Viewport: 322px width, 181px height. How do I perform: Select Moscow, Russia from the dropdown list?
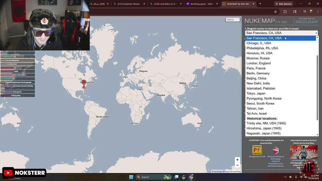pyautogui.click(x=280, y=58)
